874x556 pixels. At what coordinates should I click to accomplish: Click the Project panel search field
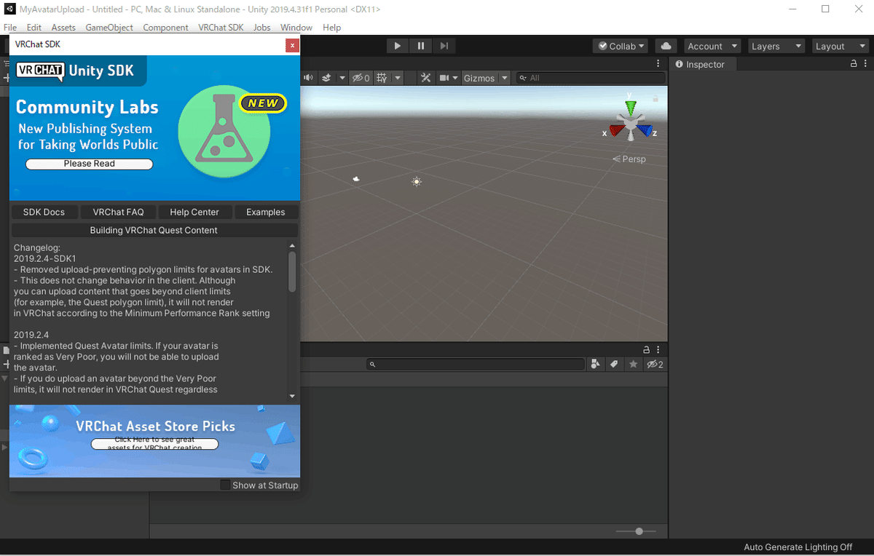click(x=476, y=364)
